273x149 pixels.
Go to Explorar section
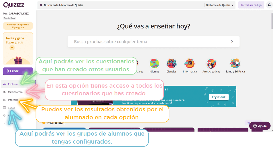pyautogui.click(x=13, y=84)
